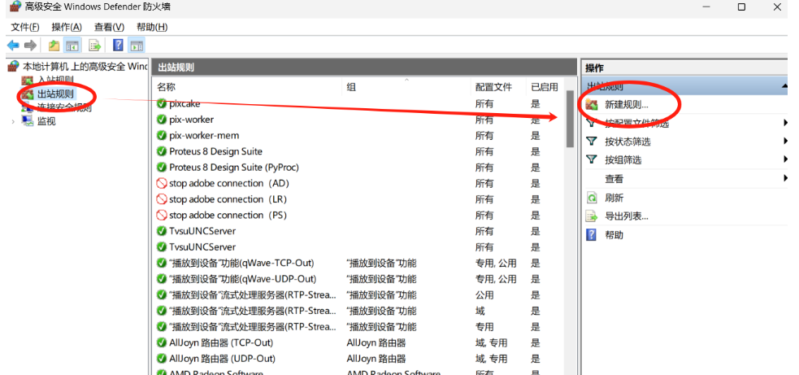Viewport: 799px width, 375px height.
Task: Click the green check icon for pixcake
Action: [162, 103]
